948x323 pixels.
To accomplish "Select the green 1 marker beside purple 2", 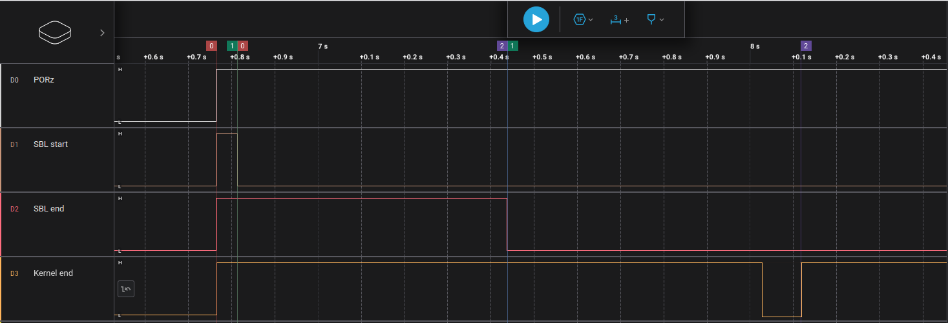I will point(512,46).
